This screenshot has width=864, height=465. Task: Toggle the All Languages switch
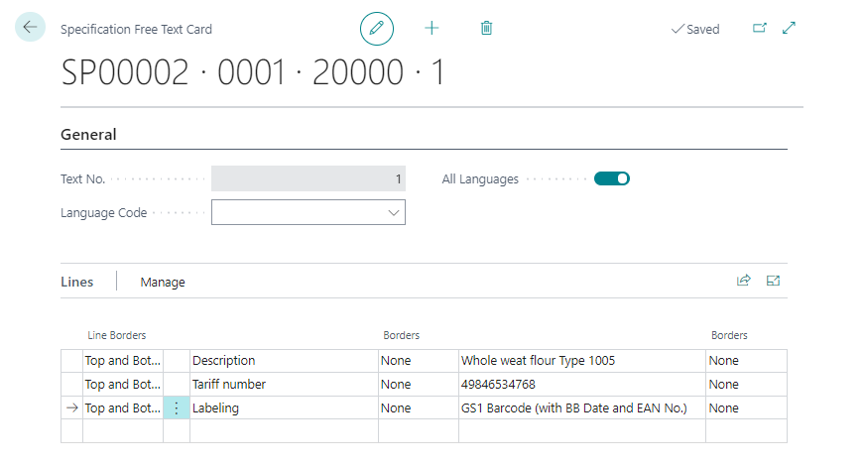click(x=612, y=178)
